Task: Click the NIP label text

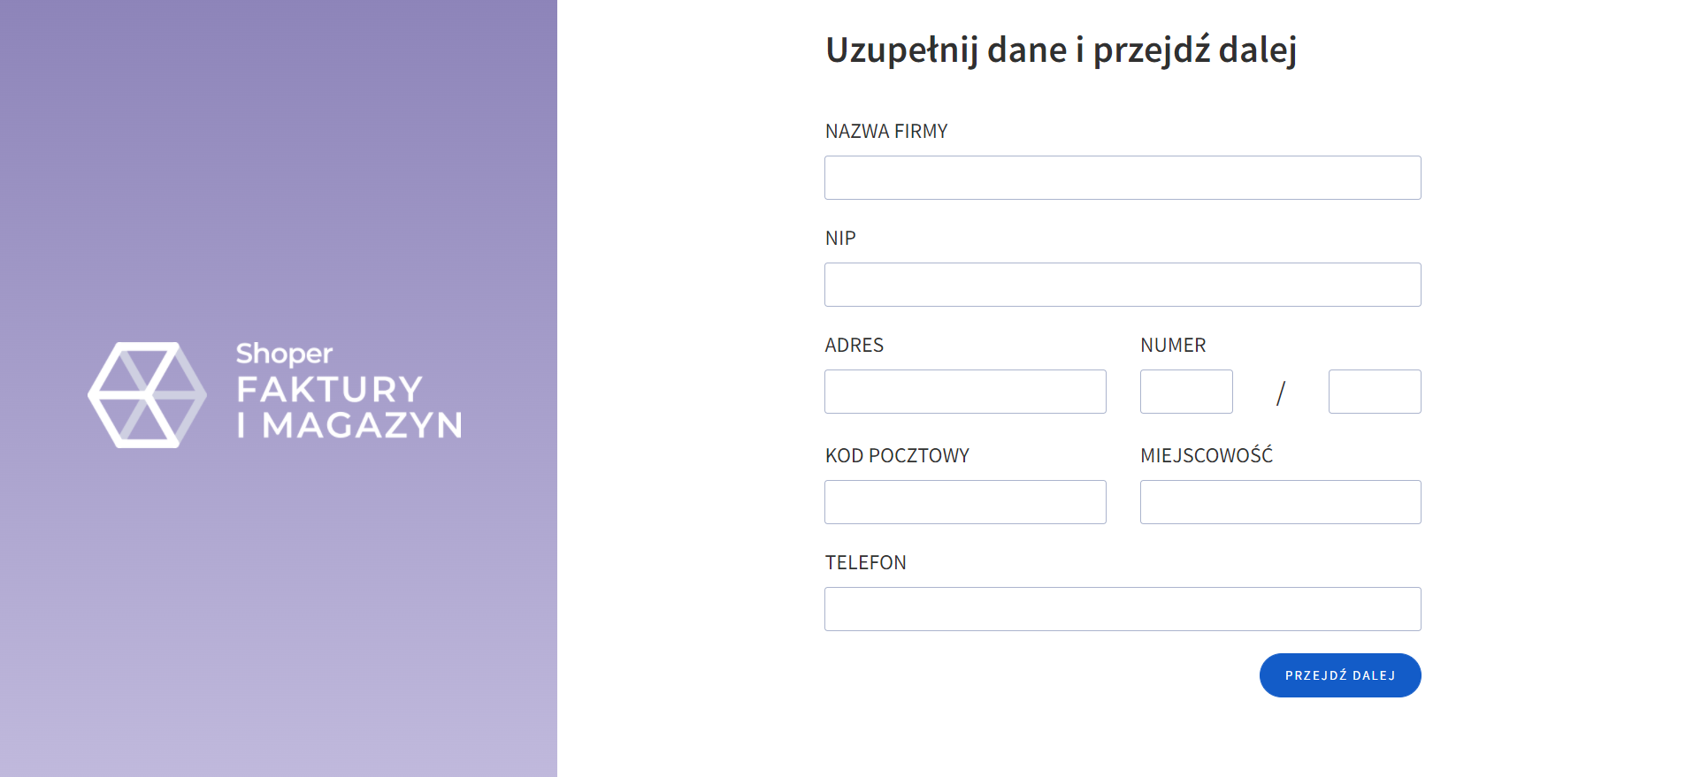Action: 840,239
